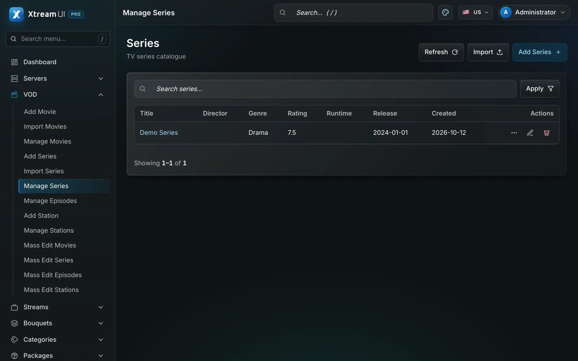Sort by the Release column header
The height and width of the screenshot is (361, 578).
click(x=385, y=113)
